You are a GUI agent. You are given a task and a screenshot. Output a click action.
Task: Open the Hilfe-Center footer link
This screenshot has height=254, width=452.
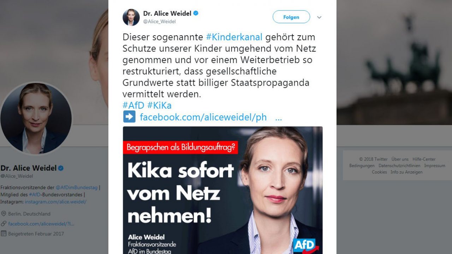[x=424, y=159]
